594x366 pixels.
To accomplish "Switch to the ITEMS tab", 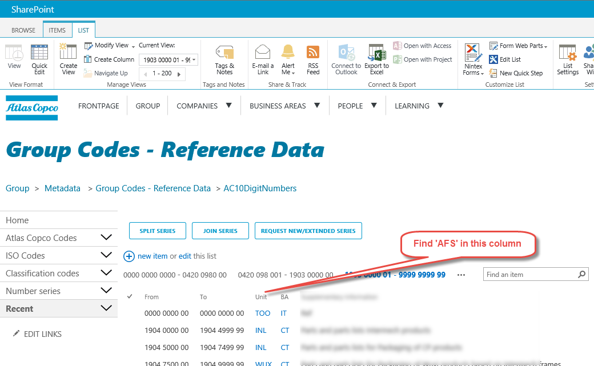I will point(57,30).
